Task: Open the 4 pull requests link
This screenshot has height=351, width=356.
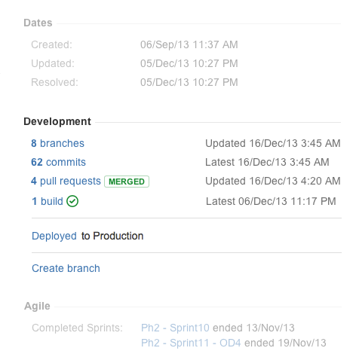Action: click(66, 181)
